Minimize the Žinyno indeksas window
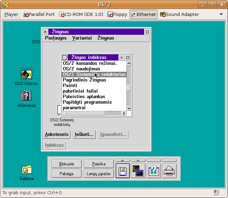 coord(122,58)
